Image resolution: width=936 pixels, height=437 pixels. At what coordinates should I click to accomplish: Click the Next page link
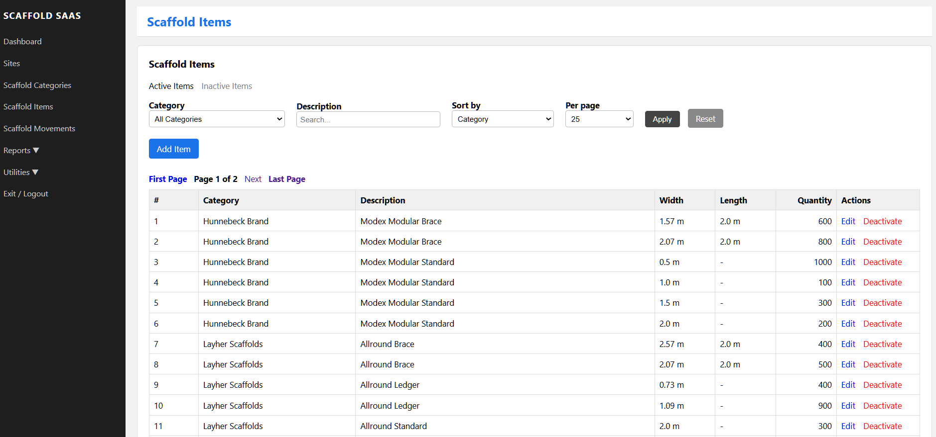pos(253,179)
